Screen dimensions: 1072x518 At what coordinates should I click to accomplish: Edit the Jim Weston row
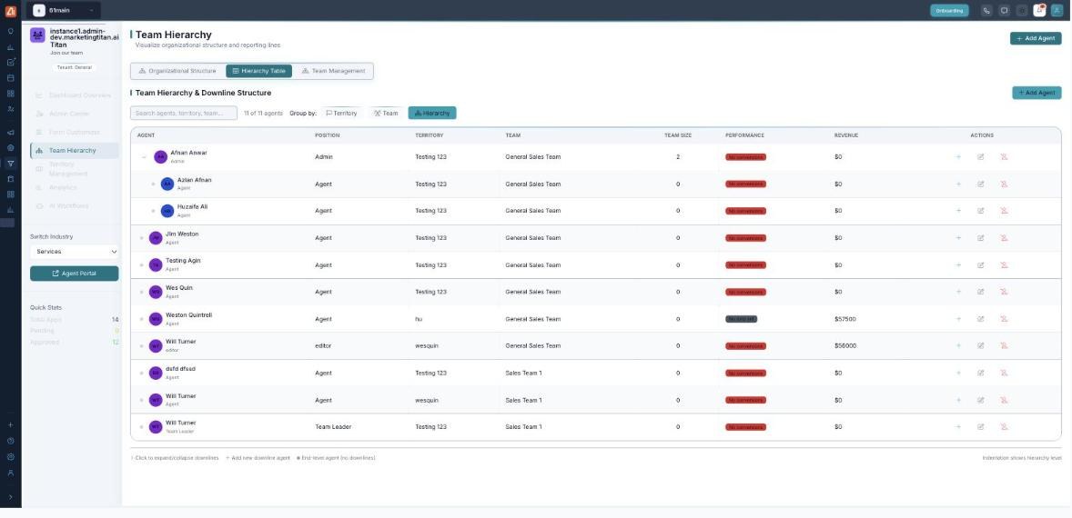tap(980, 238)
